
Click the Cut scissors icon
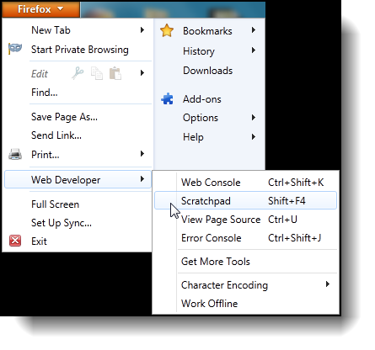tap(78, 73)
